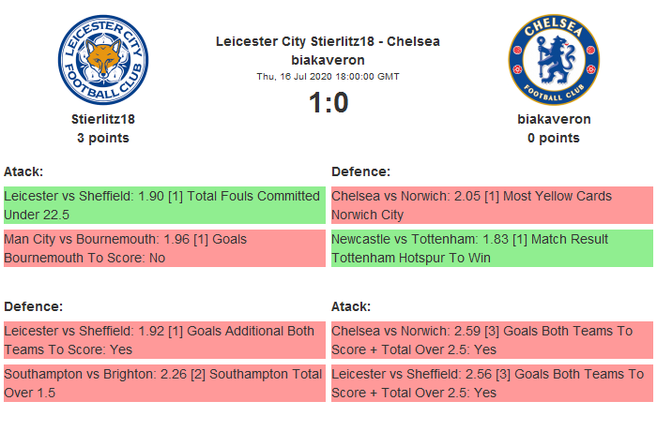Open Stierlitz18 player name under Leicester crest

tap(103, 120)
